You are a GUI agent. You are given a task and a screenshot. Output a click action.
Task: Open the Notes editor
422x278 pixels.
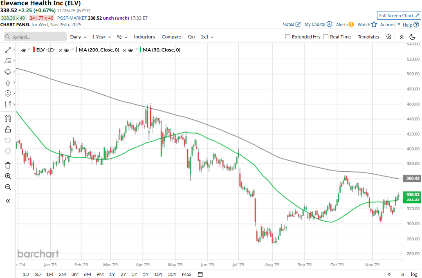coord(292,24)
